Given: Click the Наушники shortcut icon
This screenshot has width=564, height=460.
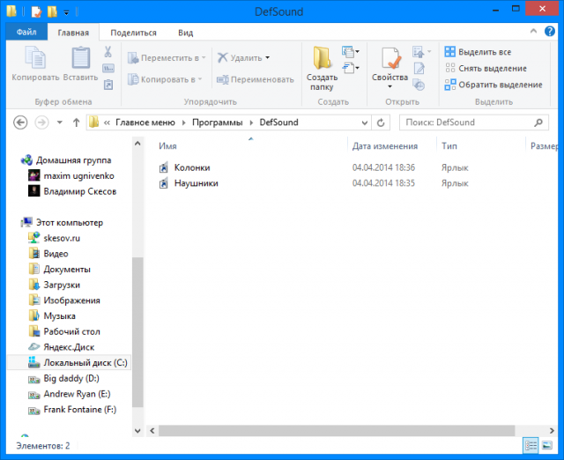Looking at the screenshot, I should point(164,183).
